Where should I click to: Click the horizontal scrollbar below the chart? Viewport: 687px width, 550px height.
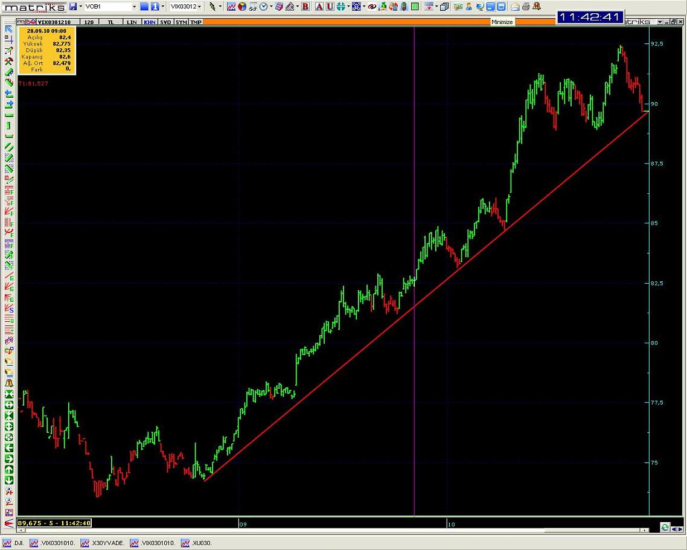point(332,530)
